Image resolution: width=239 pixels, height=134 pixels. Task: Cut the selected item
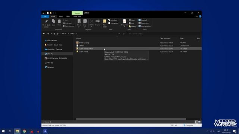[x=65, y=20]
